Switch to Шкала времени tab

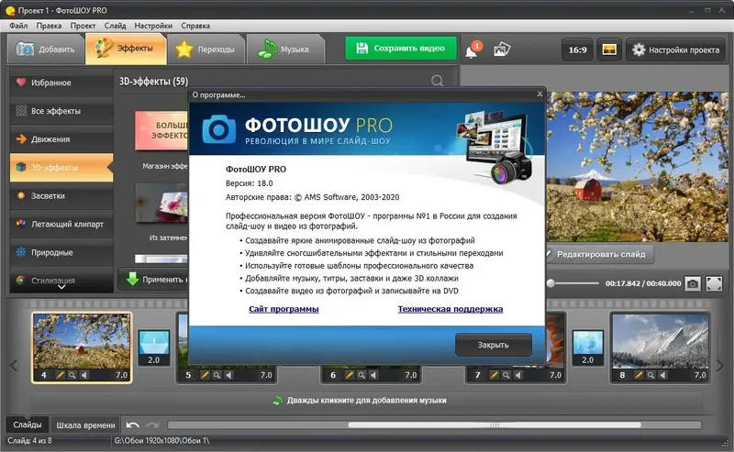[85, 424]
